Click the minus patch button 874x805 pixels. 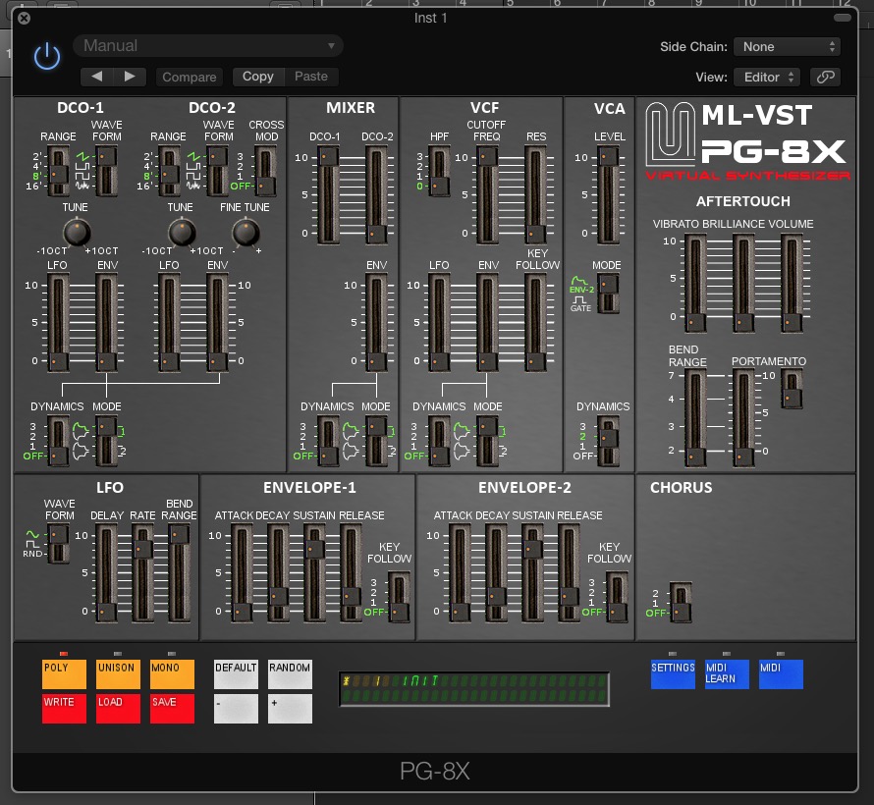click(236, 709)
